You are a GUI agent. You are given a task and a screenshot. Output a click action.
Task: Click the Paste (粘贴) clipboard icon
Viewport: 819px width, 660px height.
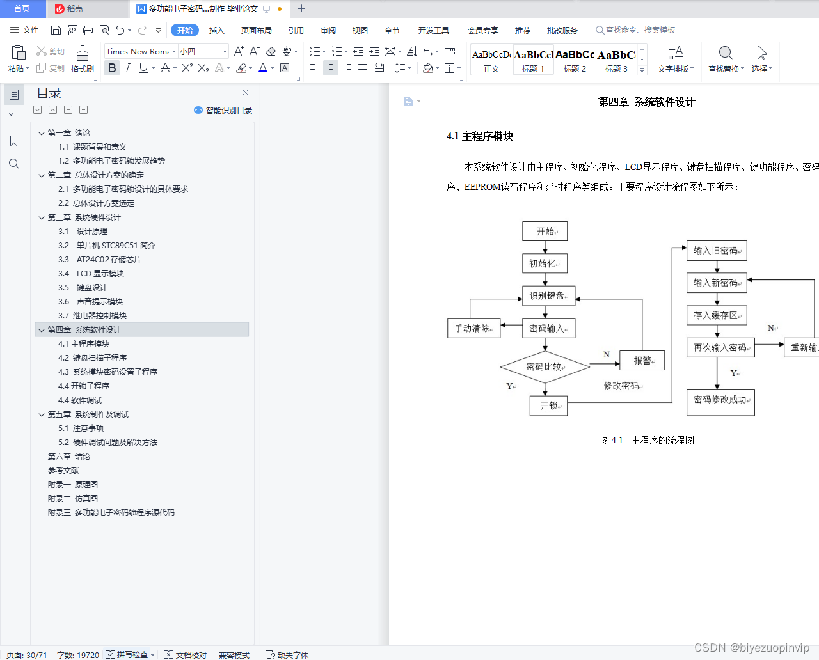click(19, 53)
